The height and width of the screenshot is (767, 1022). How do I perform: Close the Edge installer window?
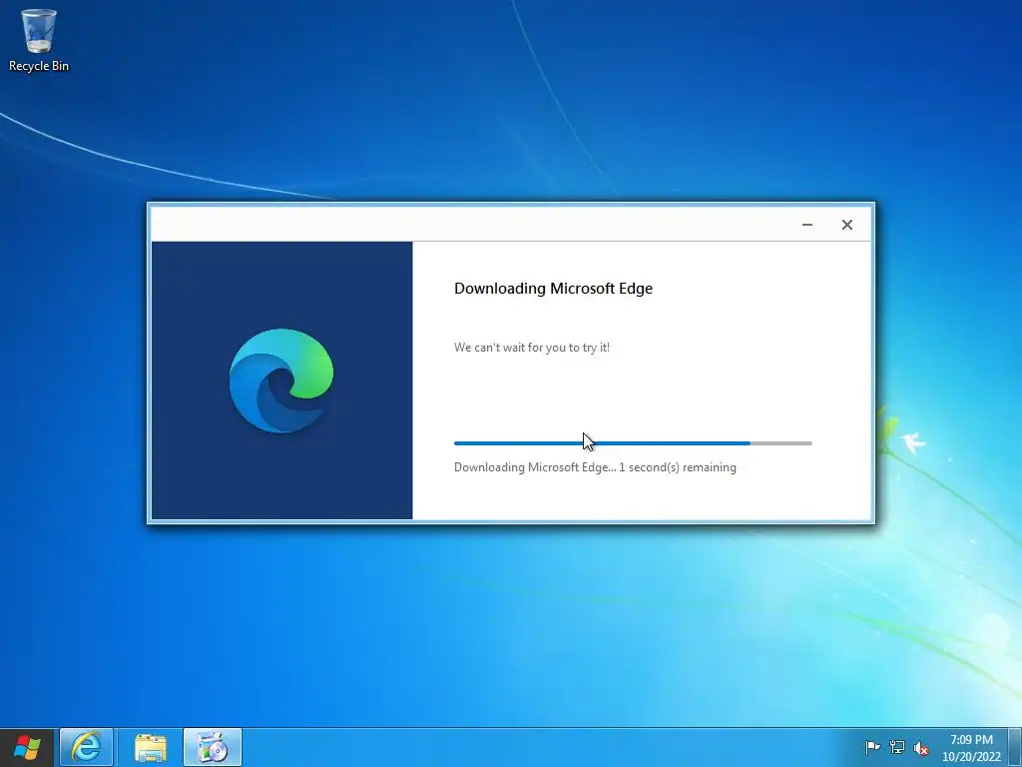click(x=846, y=225)
